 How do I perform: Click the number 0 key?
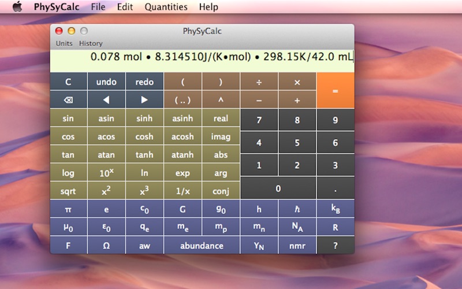click(x=278, y=188)
